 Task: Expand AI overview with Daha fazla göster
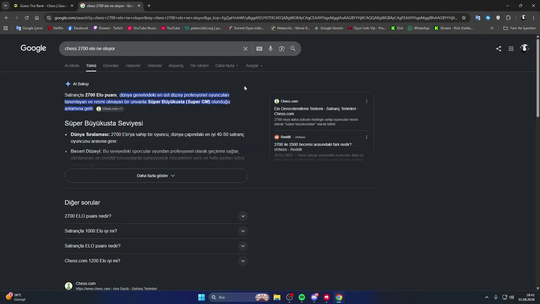pyautogui.click(x=156, y=176)
